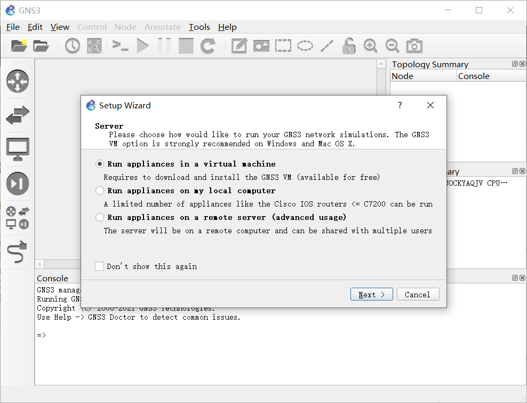Browse switches in the device sidebar

coord(18,115)
